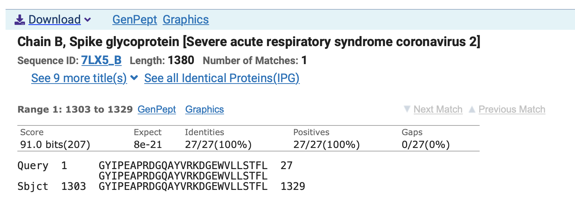The height and width of the screenshot is (210, 575).
Task: Open Graphics link in the top bar
Action: point(186,20)
